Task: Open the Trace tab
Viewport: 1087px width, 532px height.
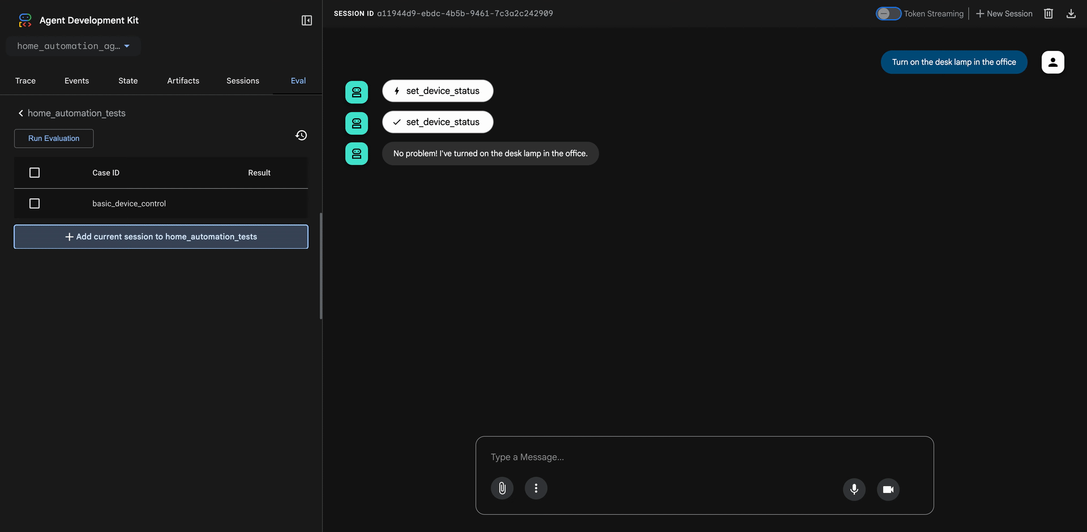Action: [25, 80]
